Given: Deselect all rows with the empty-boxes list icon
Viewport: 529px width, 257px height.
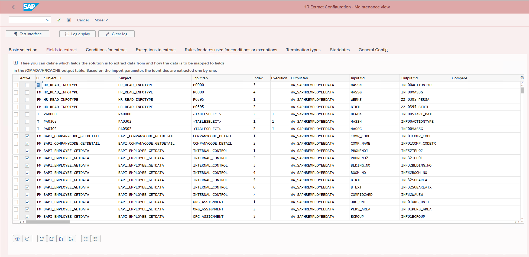Looking at the screenshot, I should (x=96, y=239).
